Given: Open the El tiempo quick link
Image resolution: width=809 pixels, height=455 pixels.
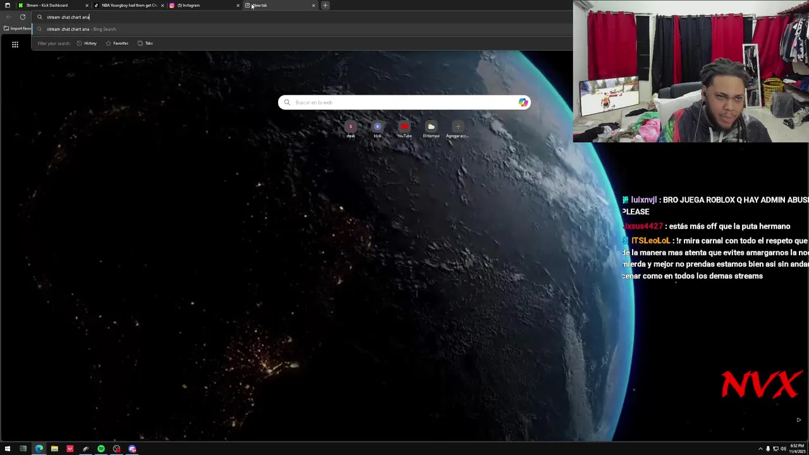Looking at the screenshot, I should point(431,129).
